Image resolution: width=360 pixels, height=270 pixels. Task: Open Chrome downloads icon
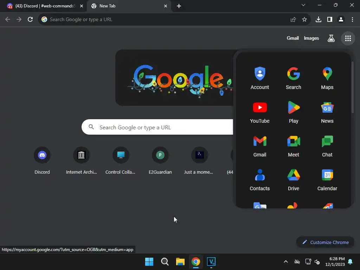pyautogui.click(x=319, y=20)
